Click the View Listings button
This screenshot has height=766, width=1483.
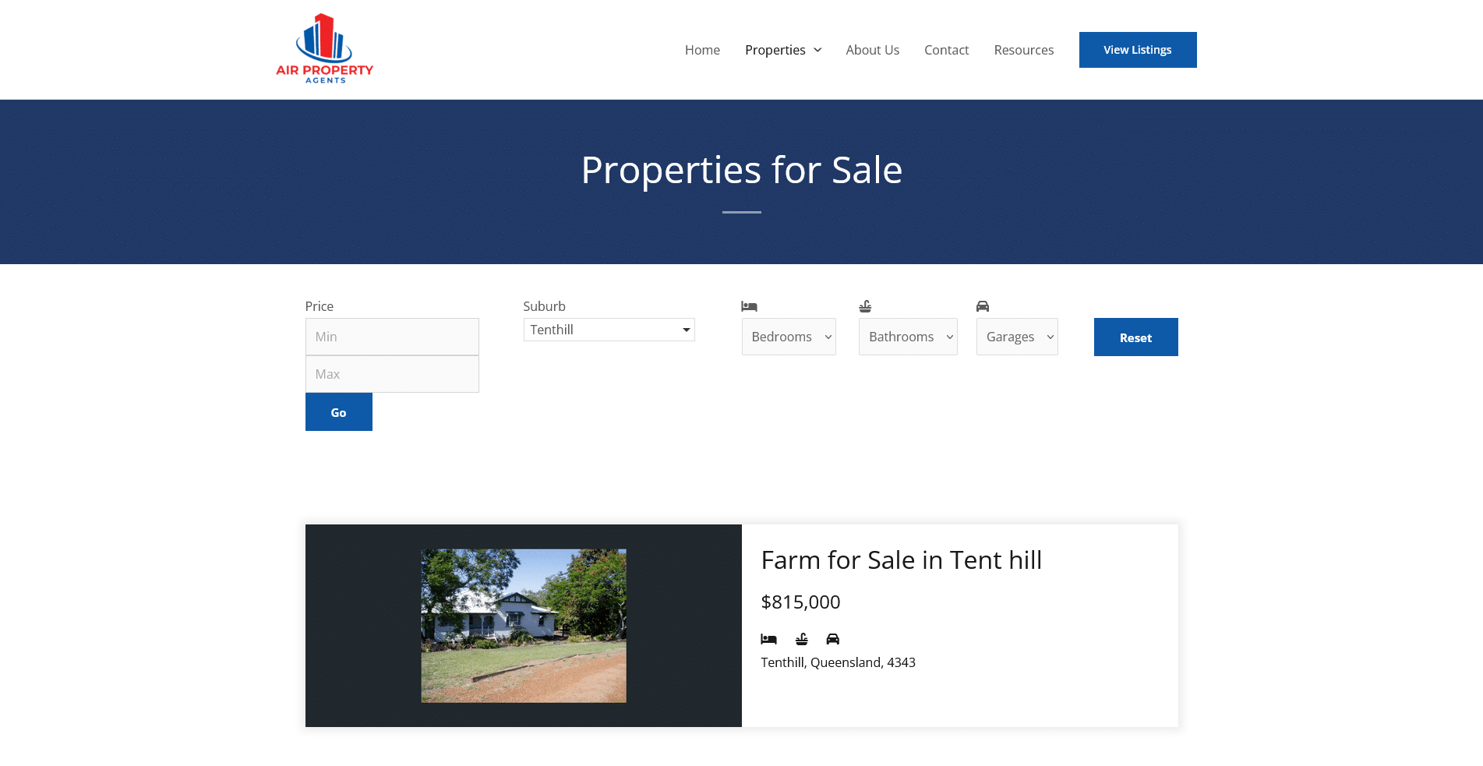pos(1137,50)
